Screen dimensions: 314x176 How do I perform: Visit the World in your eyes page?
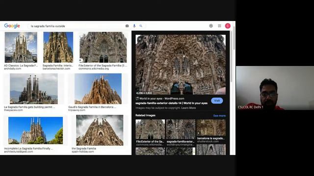217,101
